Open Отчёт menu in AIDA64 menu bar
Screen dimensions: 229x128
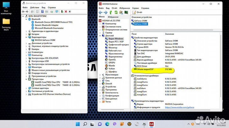[x=114, y=8]
